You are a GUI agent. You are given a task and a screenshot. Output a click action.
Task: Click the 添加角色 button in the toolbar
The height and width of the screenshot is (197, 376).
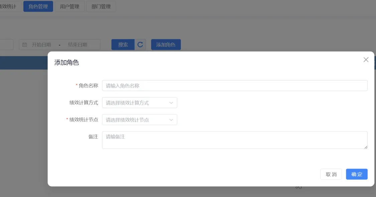(166, 44)
